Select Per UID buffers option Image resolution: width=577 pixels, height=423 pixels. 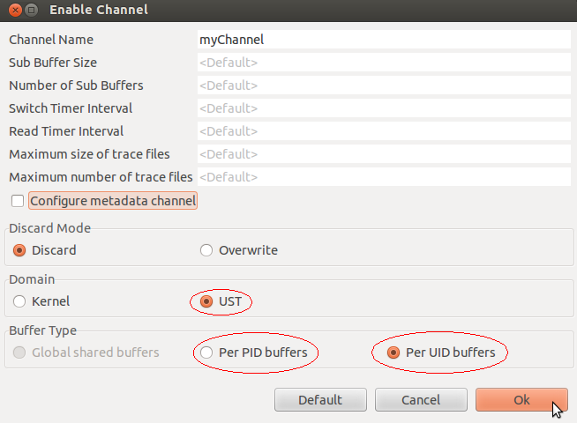(x=393, y=352)
